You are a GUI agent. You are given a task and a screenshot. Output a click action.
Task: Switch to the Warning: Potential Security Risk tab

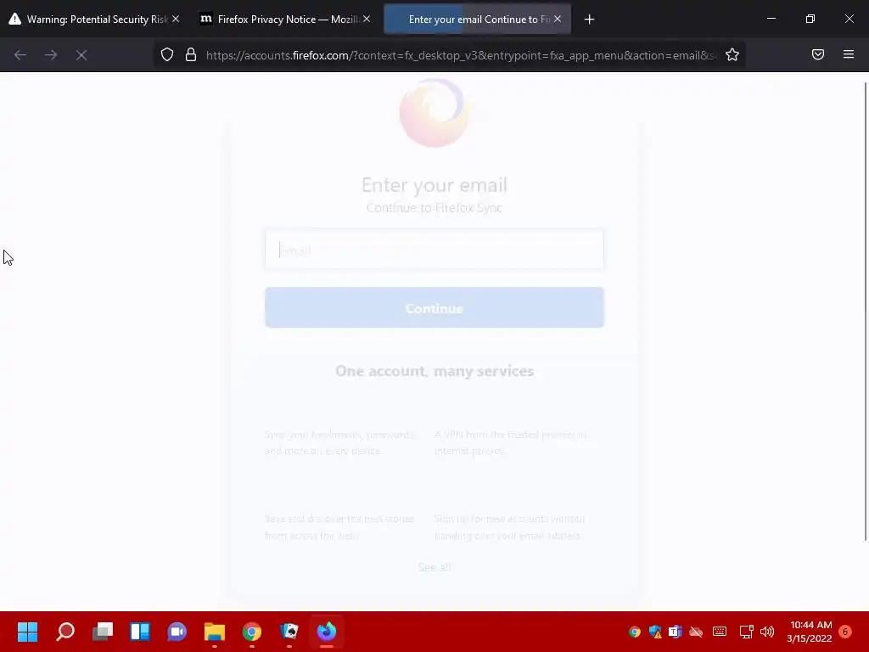click(92, 19)
